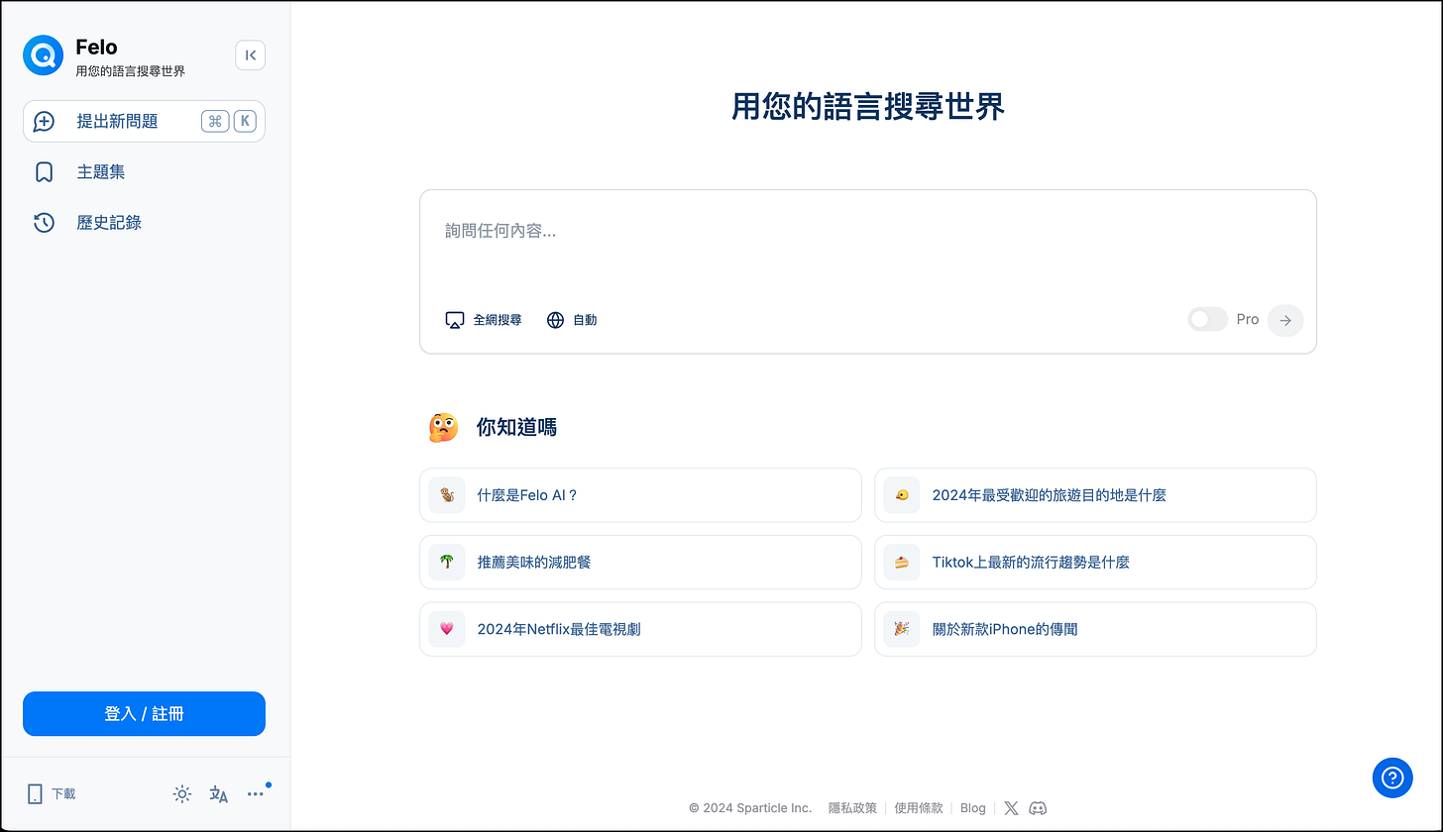
Task: Open the Discord icon in footer
Action: click(x=1038, y=808)
